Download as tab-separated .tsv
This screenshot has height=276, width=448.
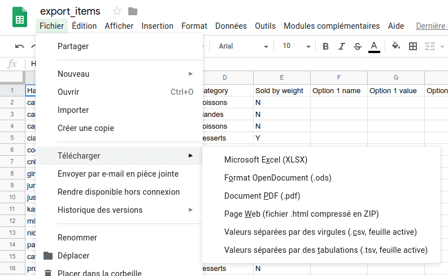point(321,250)
